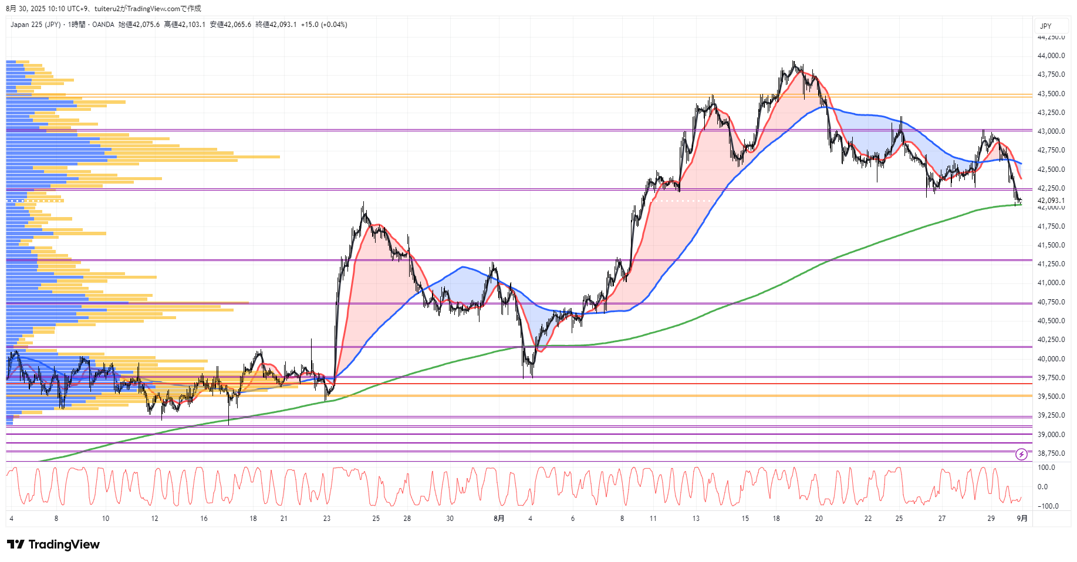The width and height of the screenshot is (1077, 562).
Task: Click the OANDA source label
Action: [x=103, y=25]
